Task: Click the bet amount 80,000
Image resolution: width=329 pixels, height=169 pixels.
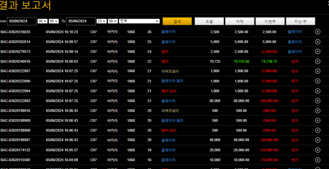Action: [x=215, y=101]
